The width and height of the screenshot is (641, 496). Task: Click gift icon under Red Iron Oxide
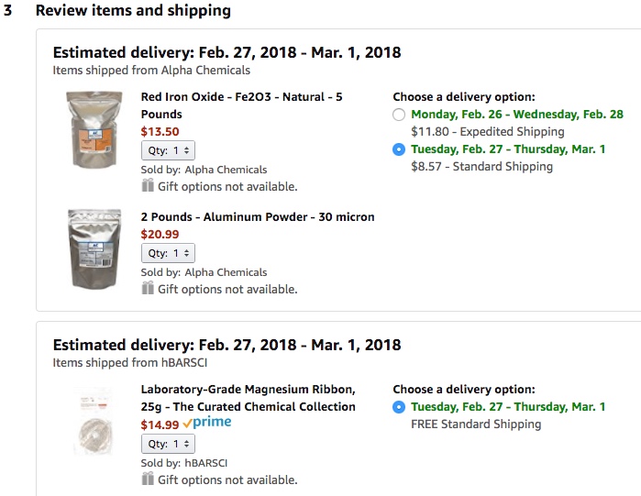(148, 186)
